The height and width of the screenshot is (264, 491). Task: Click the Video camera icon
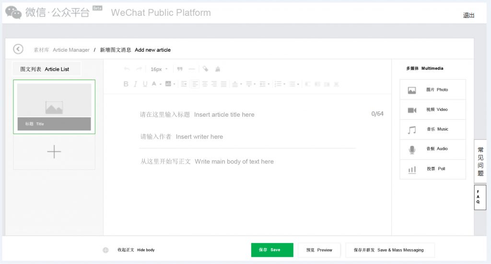(x=412, y=110)
